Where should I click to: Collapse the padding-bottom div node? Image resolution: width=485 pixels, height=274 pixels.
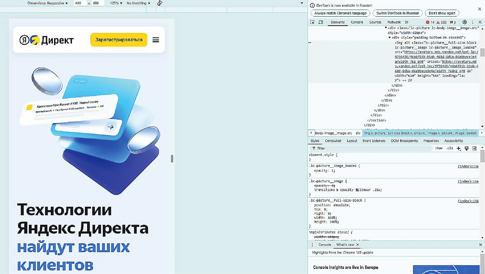click(x=389, y=38)
